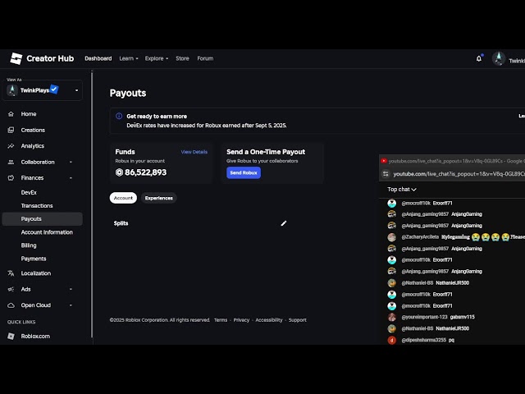The width and height of the screenshot is (525, 394).
Task: Expand the Ads section chevron
Action: tap(71, 289)
